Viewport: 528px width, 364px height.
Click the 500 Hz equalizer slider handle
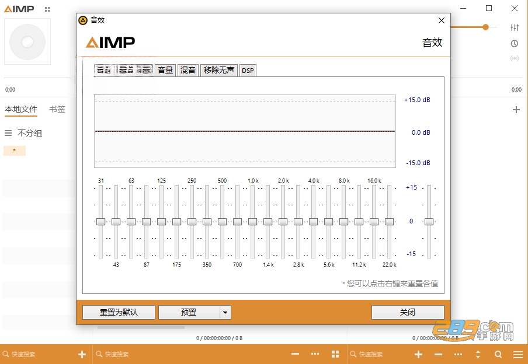click(222, 222)
